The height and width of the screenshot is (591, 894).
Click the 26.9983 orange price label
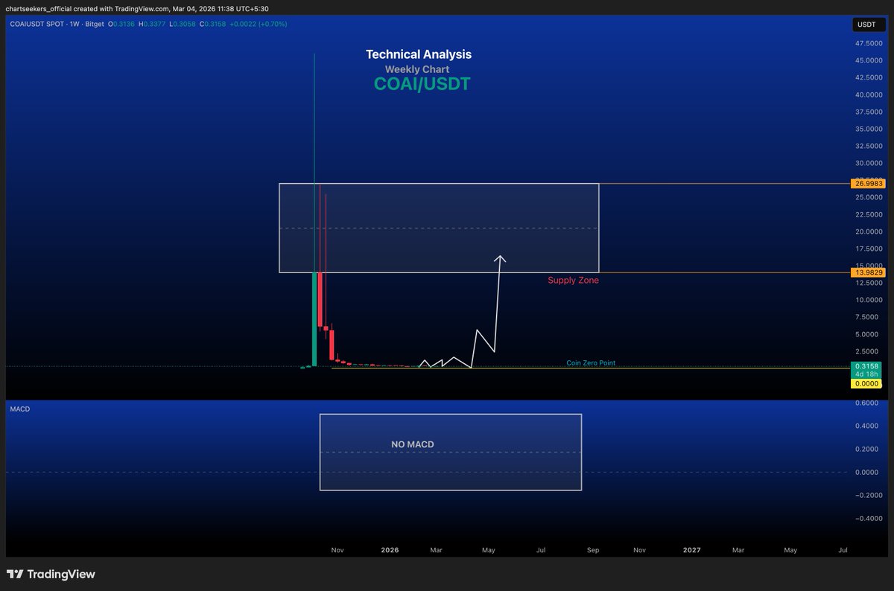coord(866,182)
